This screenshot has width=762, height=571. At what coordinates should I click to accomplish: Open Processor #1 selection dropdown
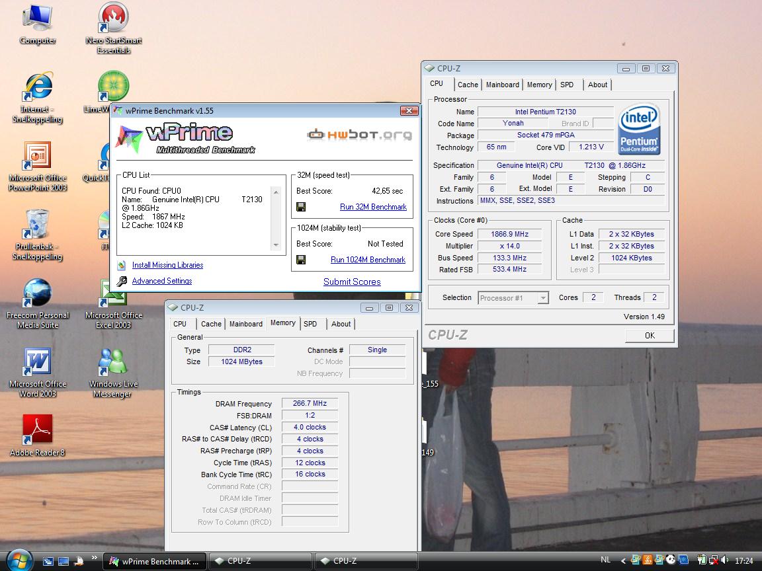point(513,297)
